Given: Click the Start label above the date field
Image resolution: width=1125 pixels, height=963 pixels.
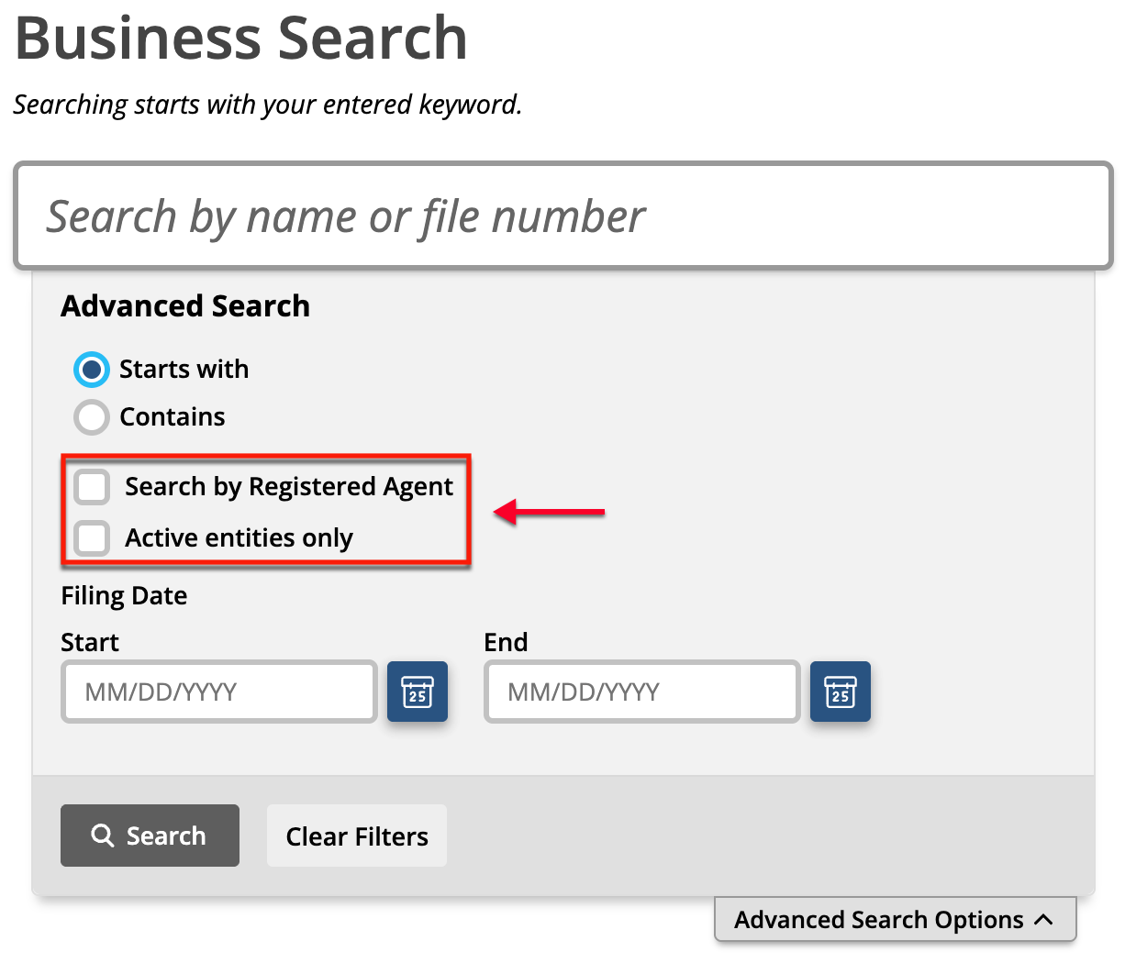Looking at the screenshot, I should tap(90, 642).
